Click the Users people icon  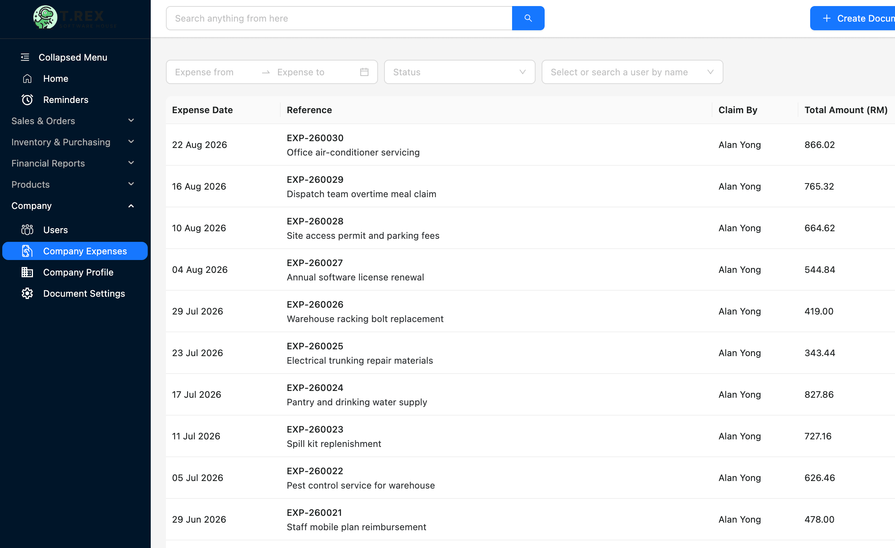27,230
